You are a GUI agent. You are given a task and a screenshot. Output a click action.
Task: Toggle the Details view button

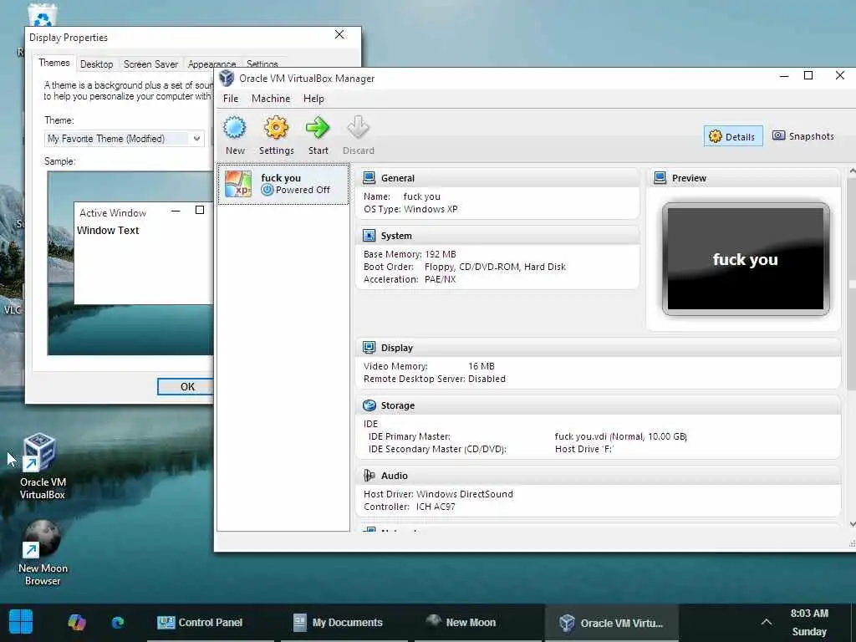pyautogui.click(x=733, y=136)
